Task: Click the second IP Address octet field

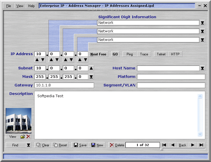Action: [54, 54]
